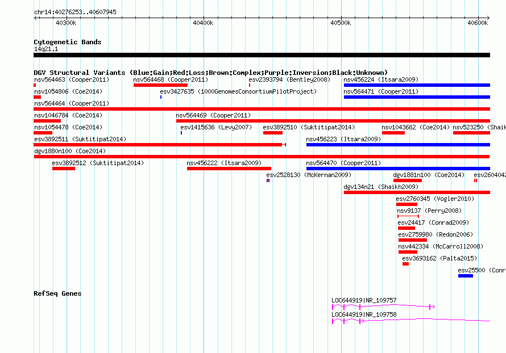Click the 40400k ruler position label

pyautogui.click(x=203, y=23)
